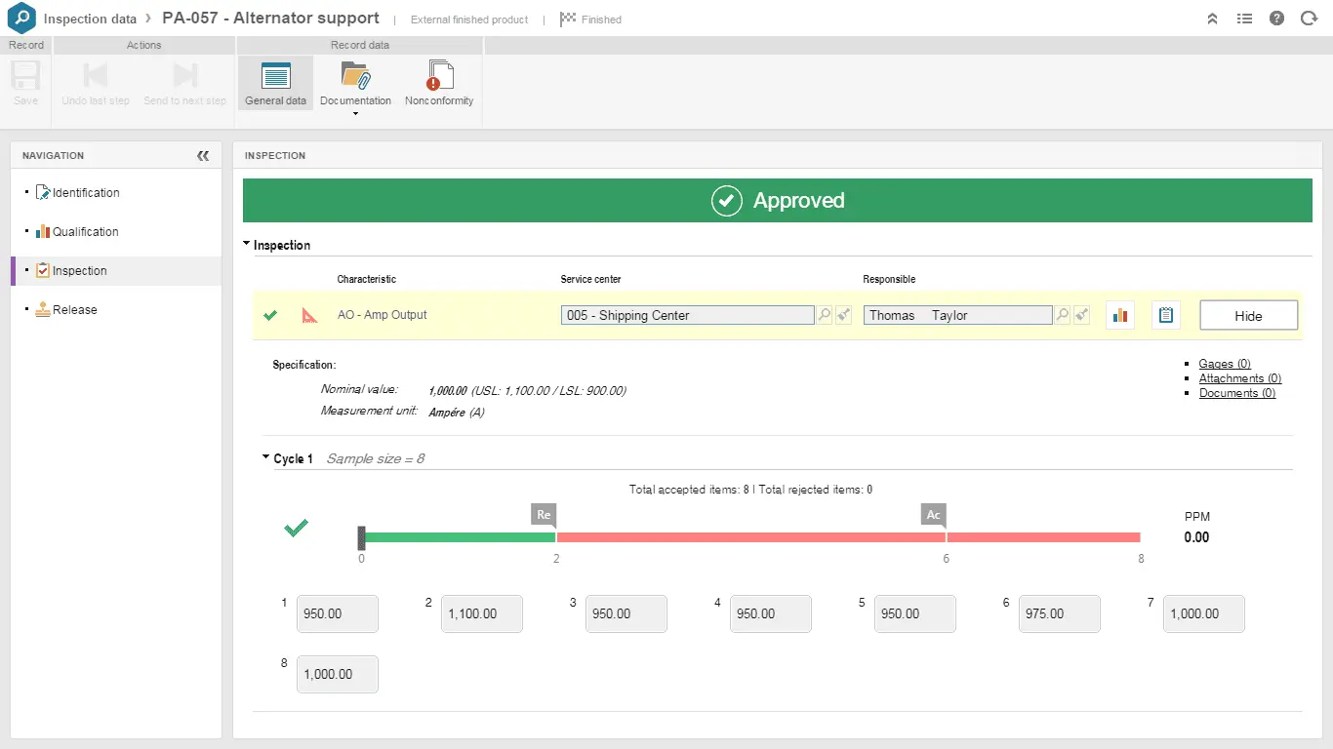The width and height of the screenshot is (1333, 749).
Task: Click the Ac marker on acceptance bar
Action: [934, 515]
